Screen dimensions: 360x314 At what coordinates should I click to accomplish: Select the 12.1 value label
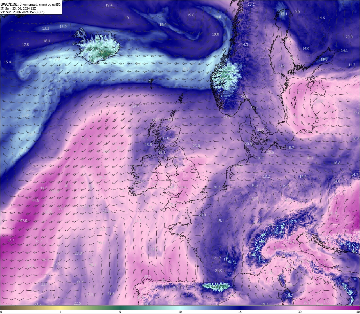pos(284,14)
